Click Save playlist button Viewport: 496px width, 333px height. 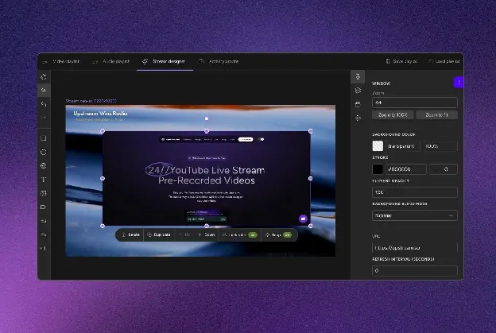pos(402,61)
